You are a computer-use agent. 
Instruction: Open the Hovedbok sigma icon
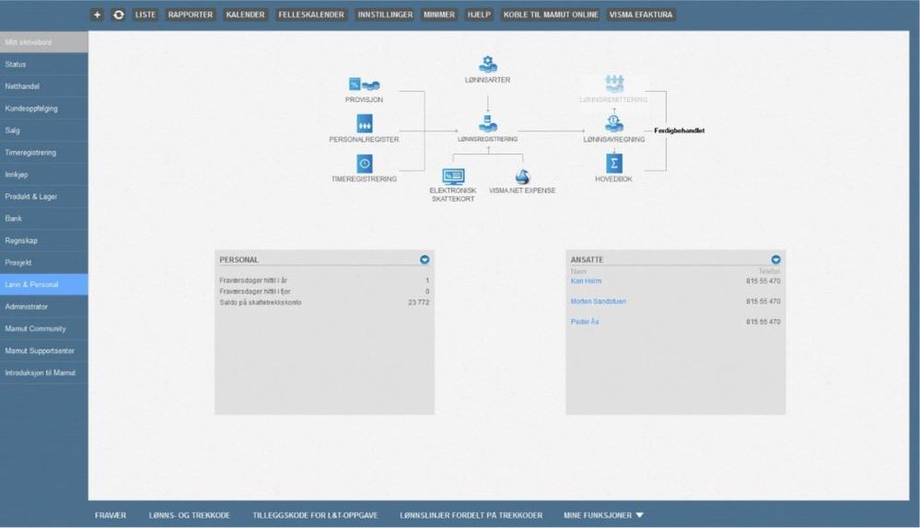point(614,164)
